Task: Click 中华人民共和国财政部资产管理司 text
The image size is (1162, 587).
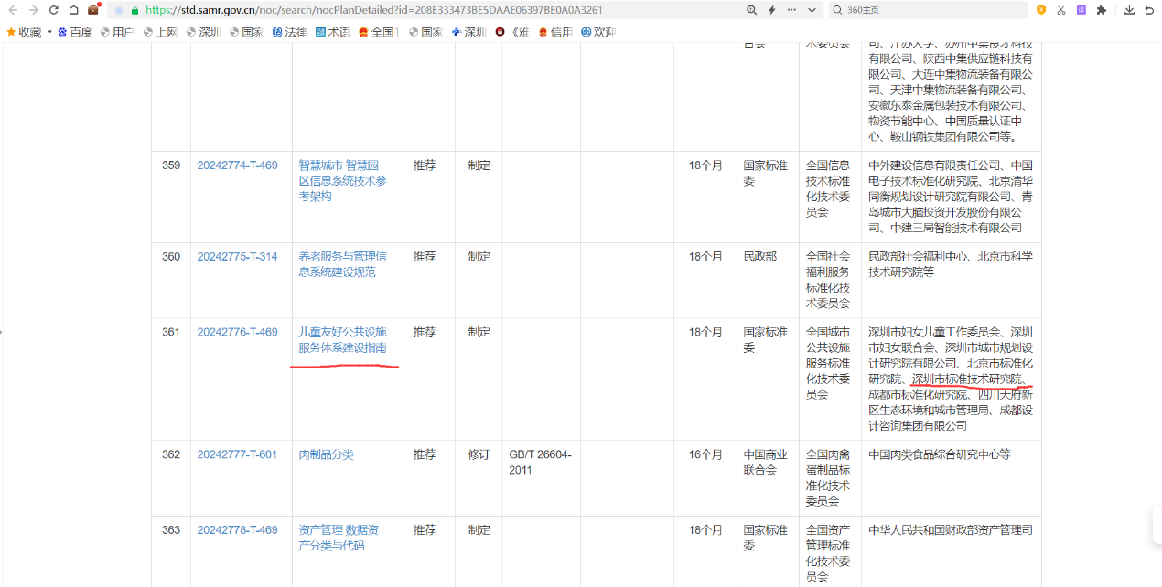Action: click(951, 529)
